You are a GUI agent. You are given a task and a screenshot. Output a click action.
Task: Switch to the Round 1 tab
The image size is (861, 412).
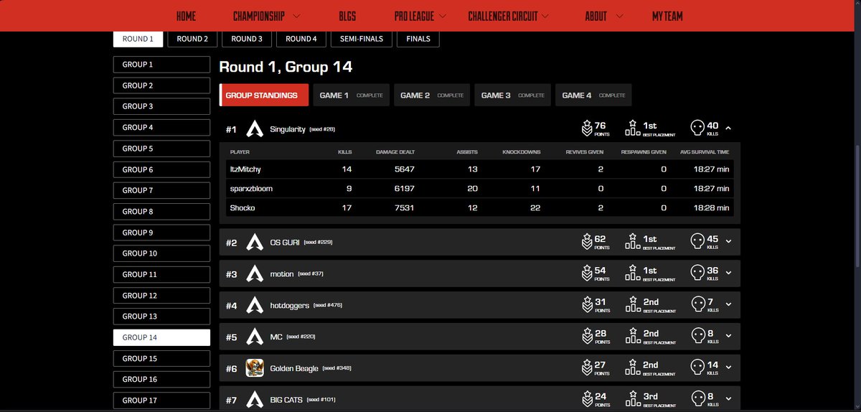point(138,39)
